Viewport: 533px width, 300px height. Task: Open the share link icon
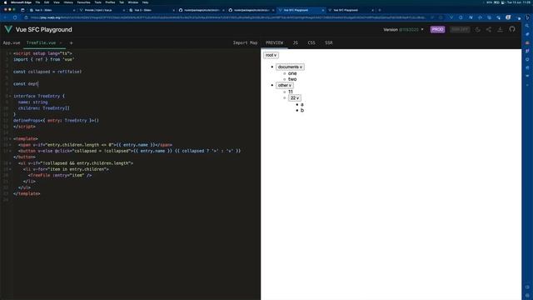(489, 30)
